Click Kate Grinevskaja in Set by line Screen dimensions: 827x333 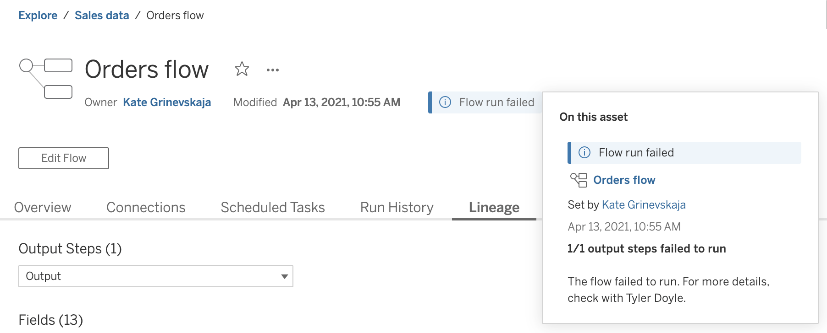[x=644, y=205]
